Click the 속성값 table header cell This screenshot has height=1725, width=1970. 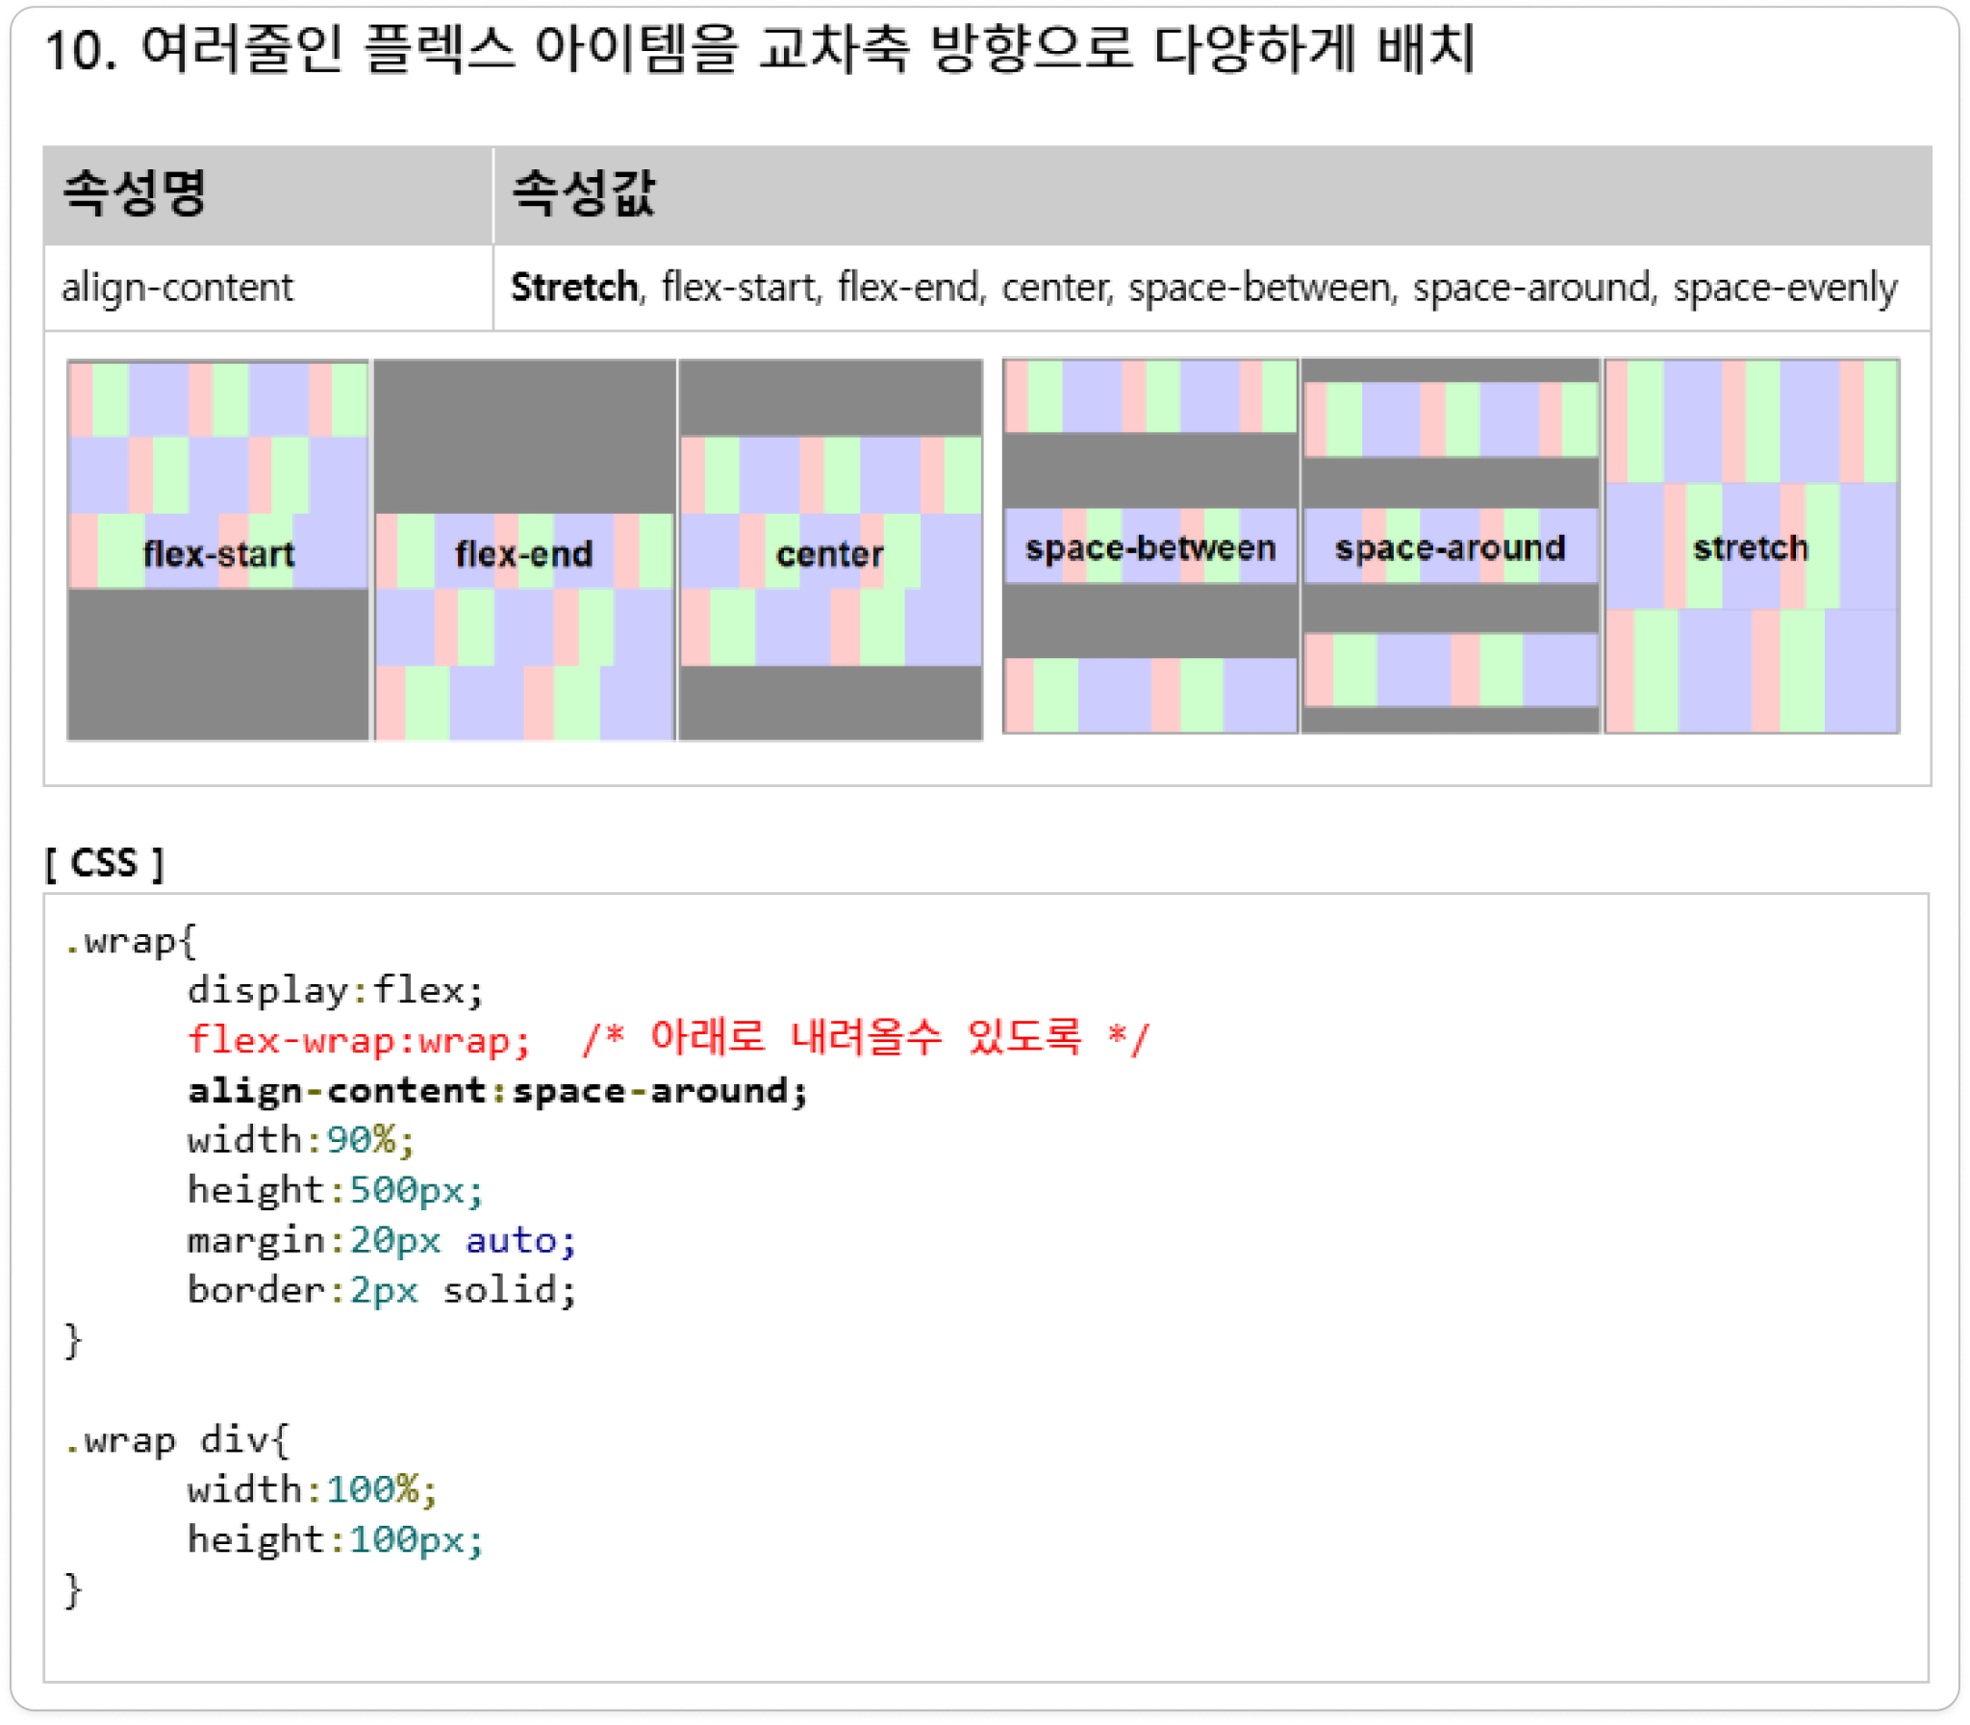583,193
